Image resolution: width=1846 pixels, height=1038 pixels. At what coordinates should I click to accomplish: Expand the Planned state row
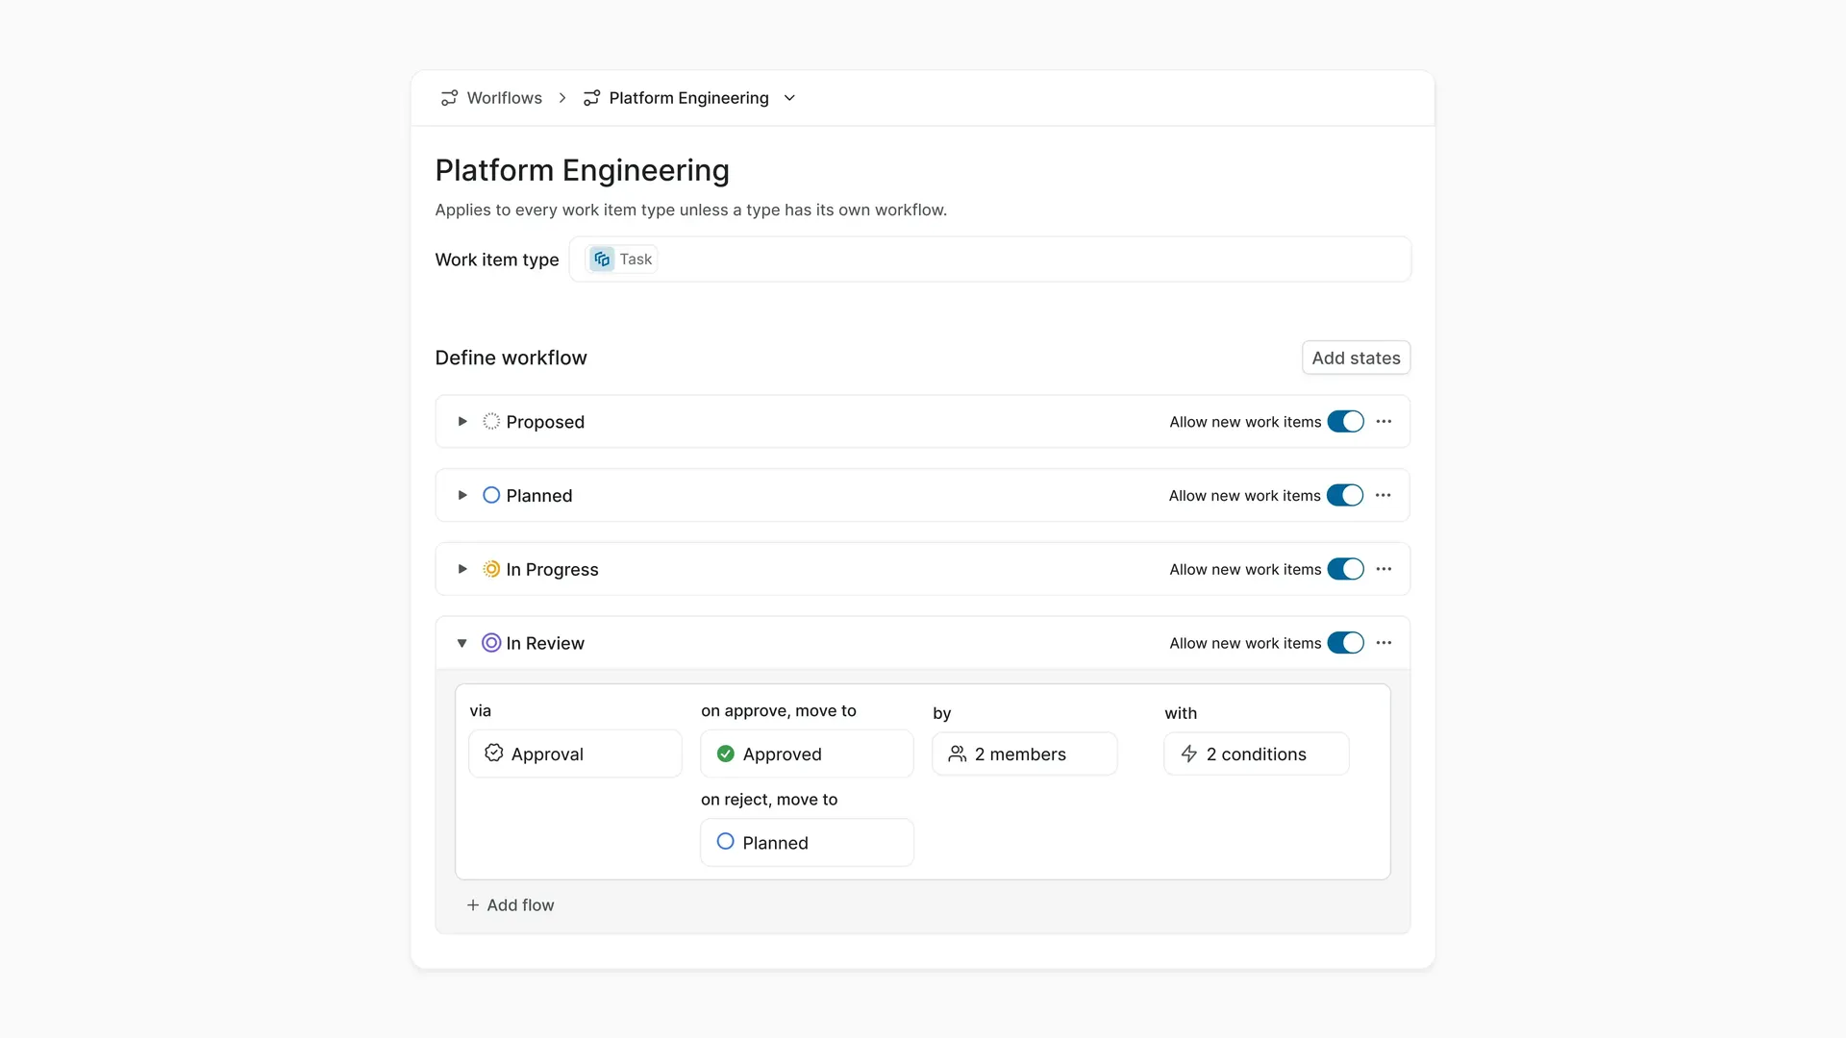pyautogui.click(x=462, y=495)
